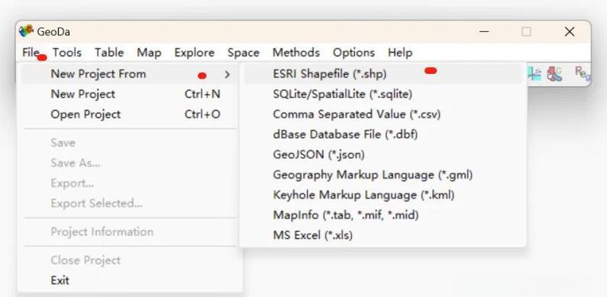This screenshot has height=297, width=607.
Task: Select Keyhole Markup Language (*.kml)
Action: pyautogui.click(x=383, y=195)
